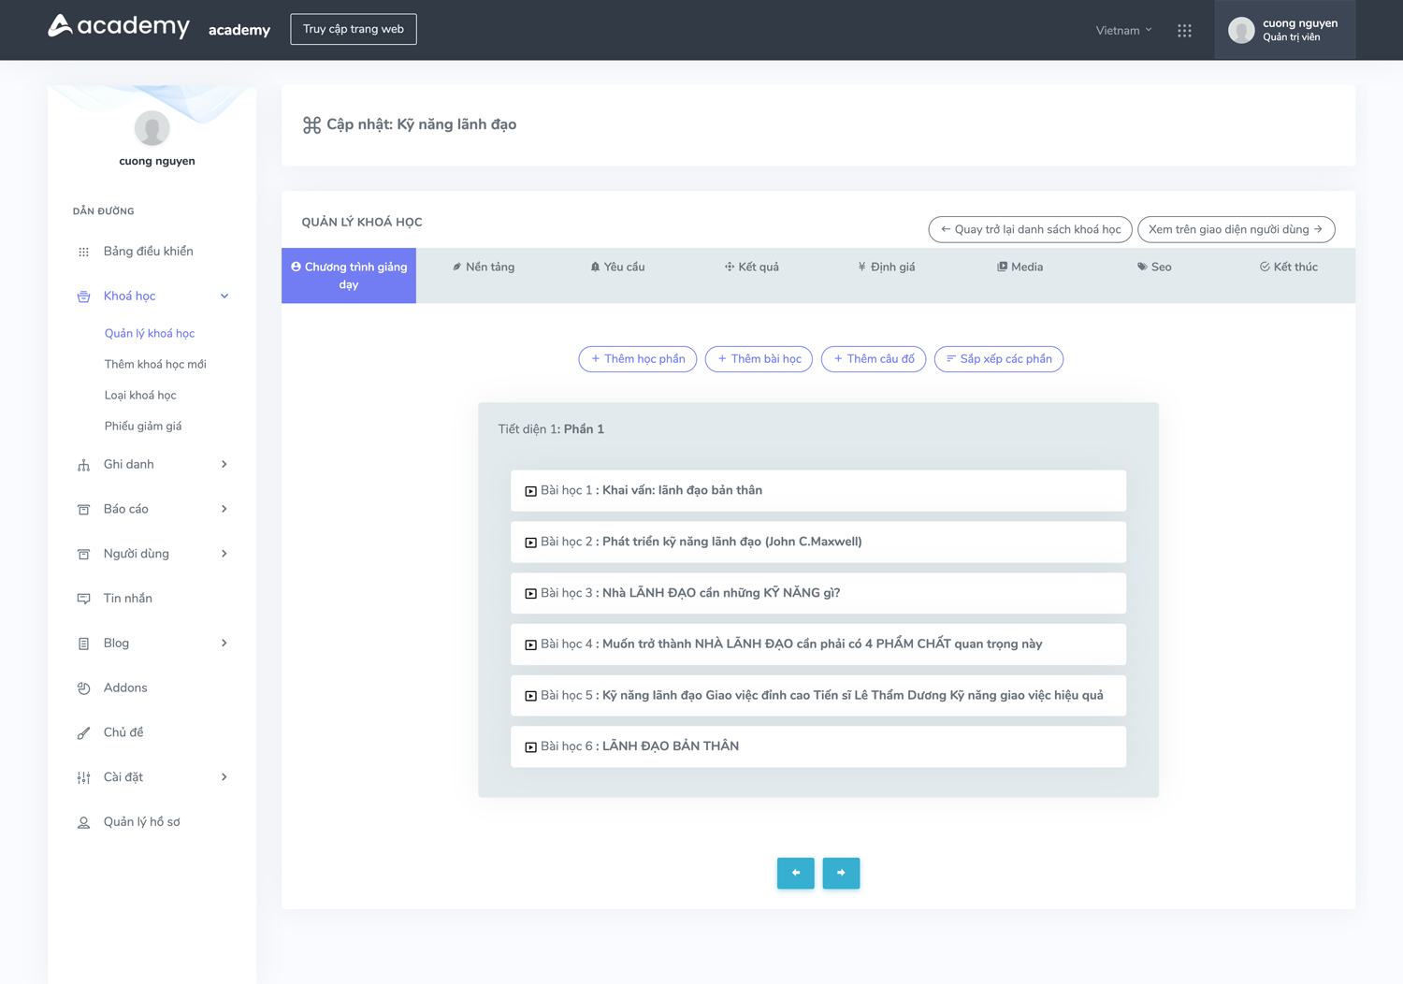The image size is (1403, 984).
Task: Open the apps grid icon in header
Action: click(1184, 30)
